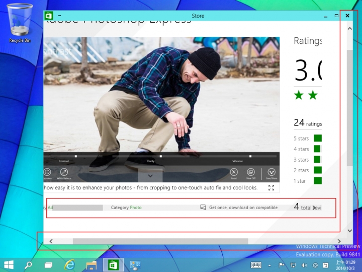Click 'Get once, download on compatible' text
Image resolution: width=362 pixels, height=272 pixels.
243,208
